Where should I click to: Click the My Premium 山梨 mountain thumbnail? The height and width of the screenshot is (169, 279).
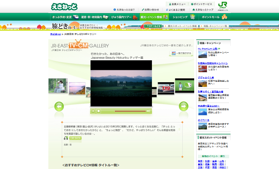[203, 55]
